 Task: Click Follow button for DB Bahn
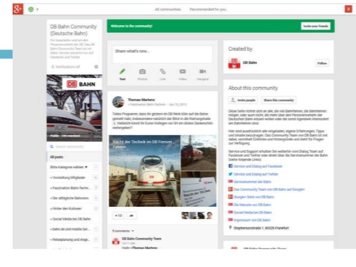click(x=322, y=63)
